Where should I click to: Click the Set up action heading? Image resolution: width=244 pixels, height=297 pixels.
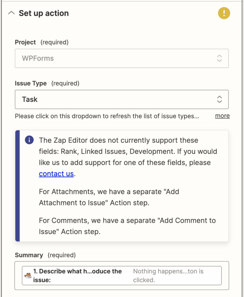click(44, 13)
